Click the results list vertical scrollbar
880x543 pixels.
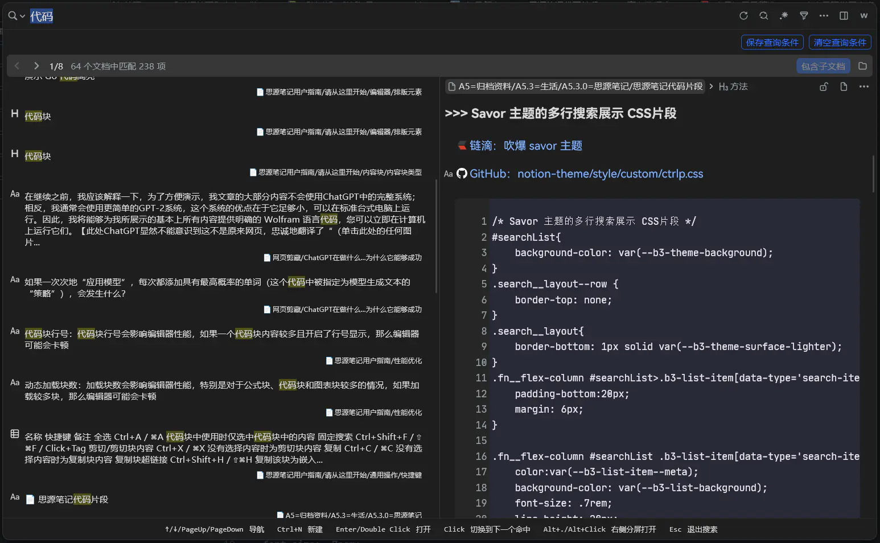point(436,236)
